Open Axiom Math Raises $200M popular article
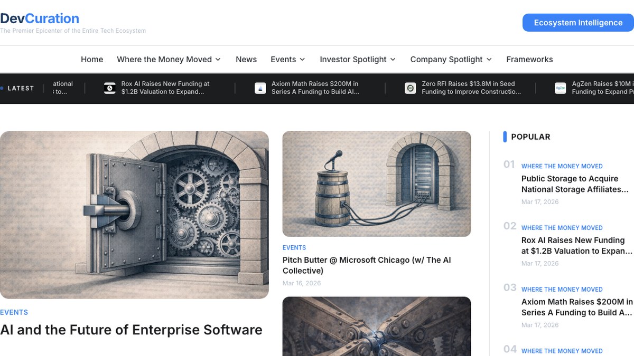The image size is (634, 356). (577, 307)
